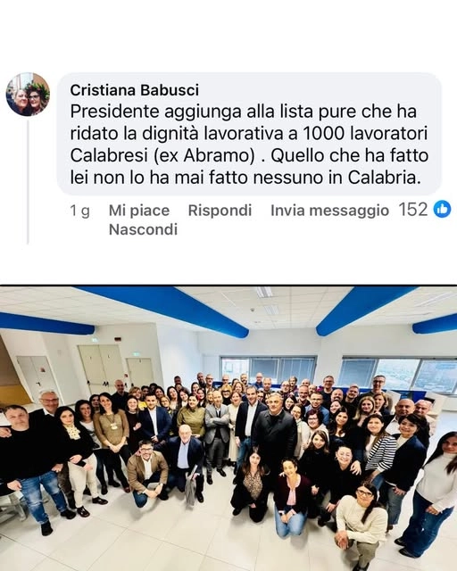Screen dimensions: 457x571
Task: Reply to the comment via Rispondi
Action: [x=220, y=211]
